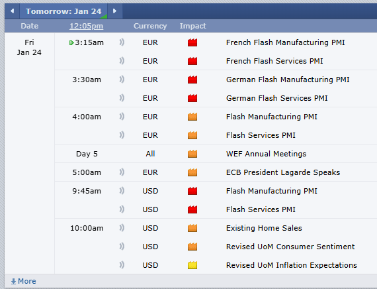Toggle alert on French Flash Services PMI row
Viewport: 377px width, 289px height.
[x=122, y=61]
